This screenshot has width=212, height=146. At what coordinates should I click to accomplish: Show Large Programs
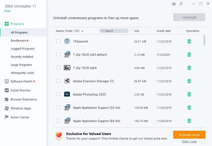click(21, 65)
